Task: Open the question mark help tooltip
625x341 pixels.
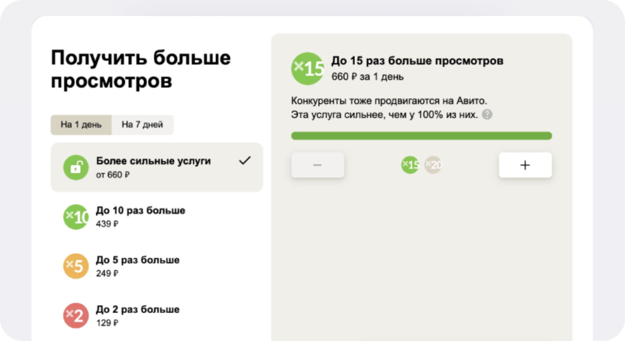Action: tap(487, 115)
